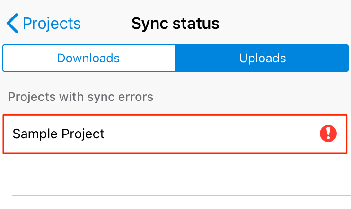351x209 pixels.
Task: Activate the white Downloads segment
Action: coord(88,58)
